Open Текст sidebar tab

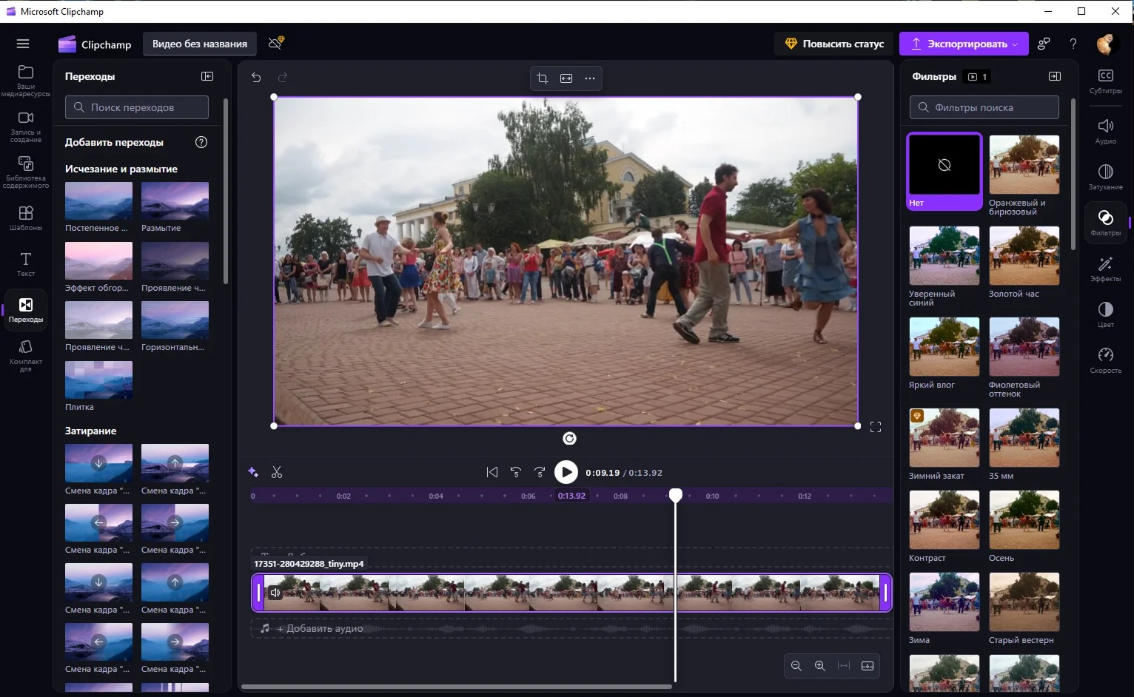(26, 263)
